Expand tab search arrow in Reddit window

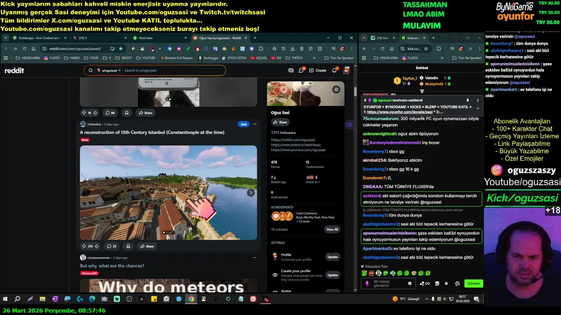[6, 38]
